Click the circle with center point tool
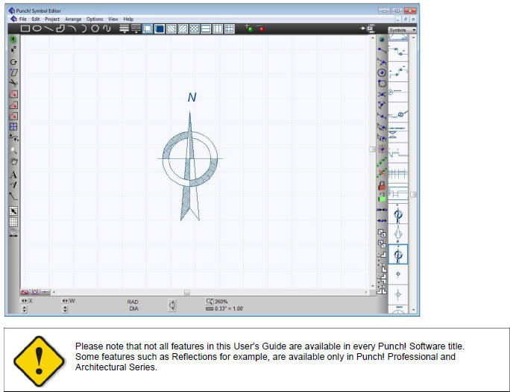The width and height of the screenshot is (510, 392). click(x=382, y=72)
